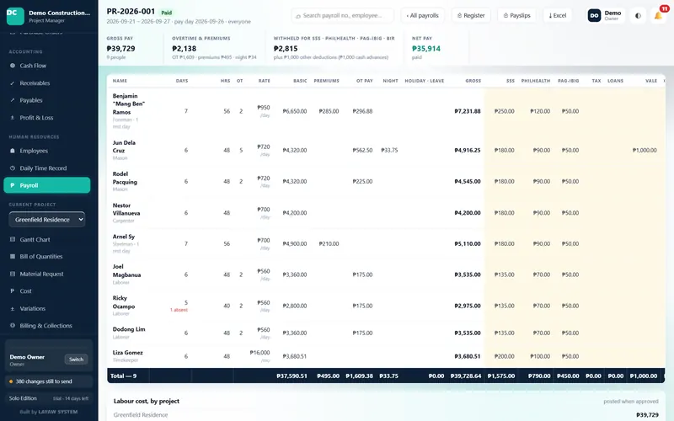674x421 pixels.
Task: Open Billing & Collections
Action: [47, 326]
